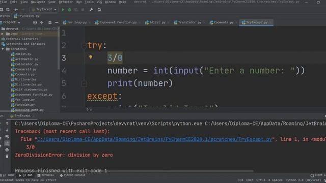Image resolution: width=326 pixels, height=183 pixels.
Task: Click the Run with Coverage icon
Action: (x=76, y=10)
